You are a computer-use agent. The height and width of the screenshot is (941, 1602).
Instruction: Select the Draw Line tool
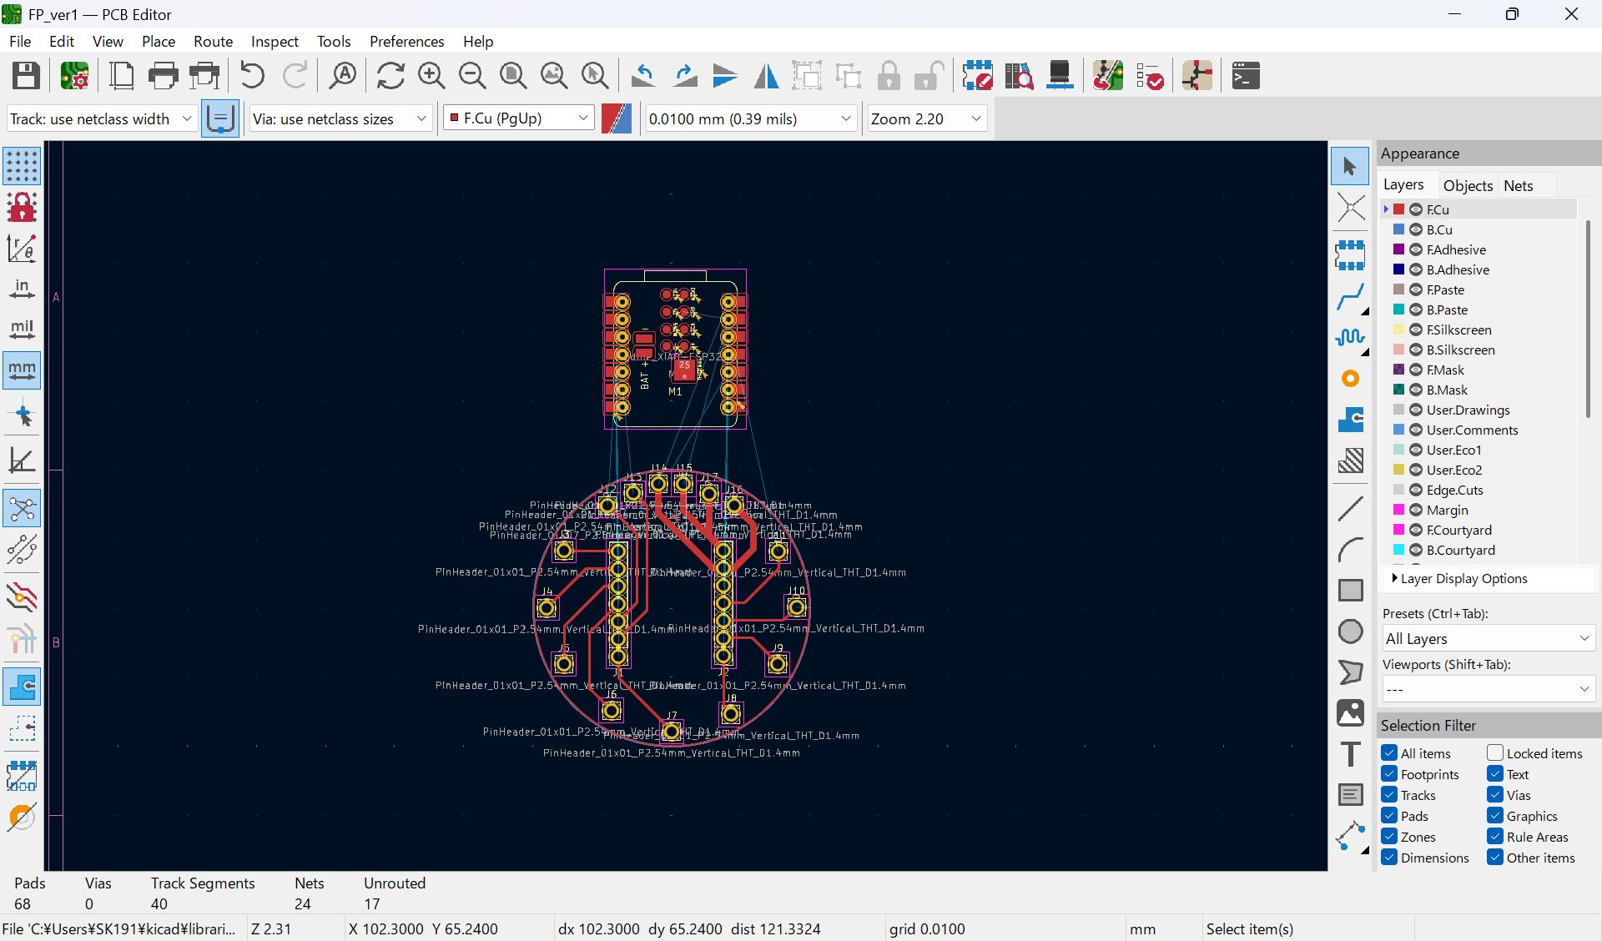click(1350, 508)
